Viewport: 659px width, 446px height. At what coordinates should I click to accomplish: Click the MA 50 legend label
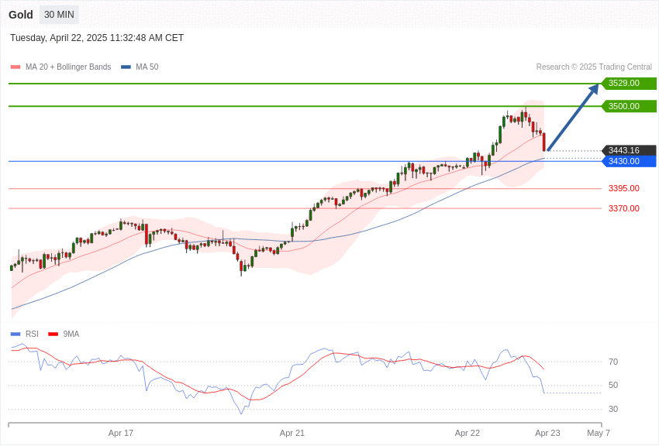[147, 67]
